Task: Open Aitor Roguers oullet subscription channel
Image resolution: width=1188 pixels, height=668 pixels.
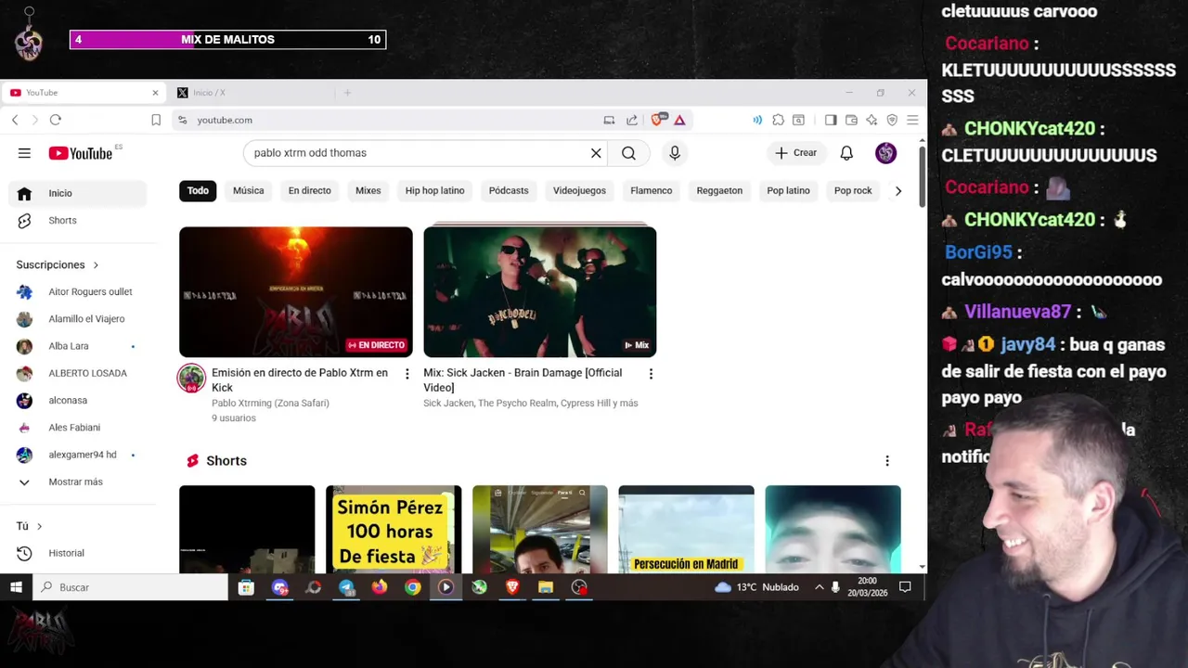Action: 78,292
